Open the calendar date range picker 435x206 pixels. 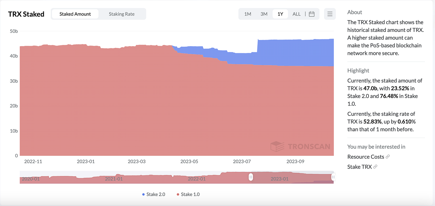tap(312, 14)
